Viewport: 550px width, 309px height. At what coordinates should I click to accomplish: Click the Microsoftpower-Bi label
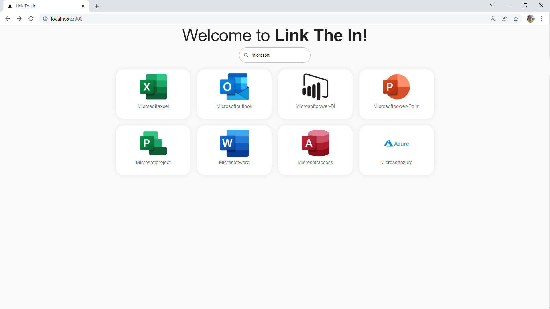click(315, 106)
